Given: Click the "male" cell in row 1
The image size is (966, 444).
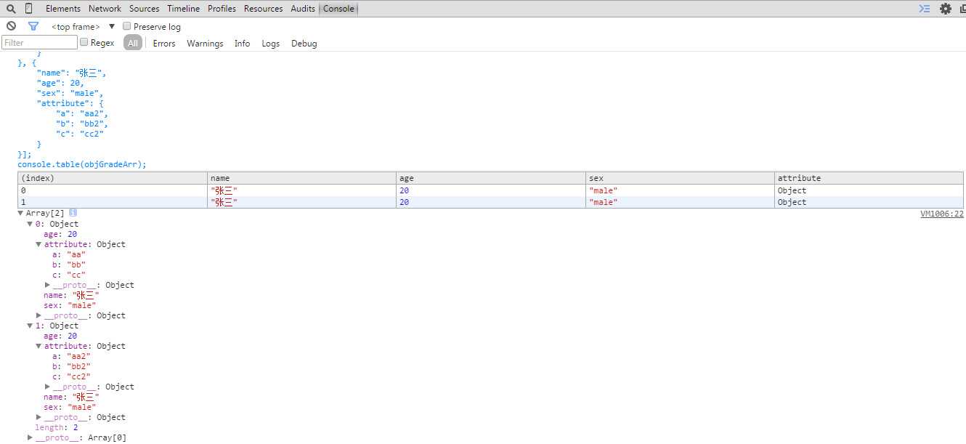Looking at the screenshot, I should pyautogui.click(x=681, y=202).
